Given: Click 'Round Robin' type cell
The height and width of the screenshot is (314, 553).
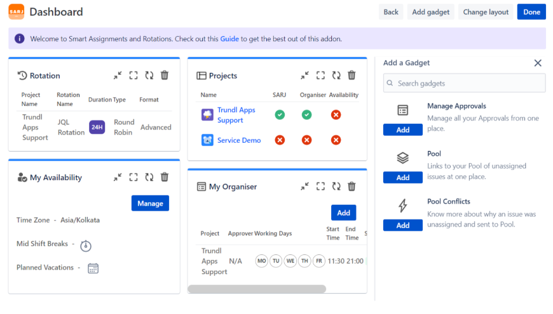Looking at the screenshot, I should [x=124, y=127].
